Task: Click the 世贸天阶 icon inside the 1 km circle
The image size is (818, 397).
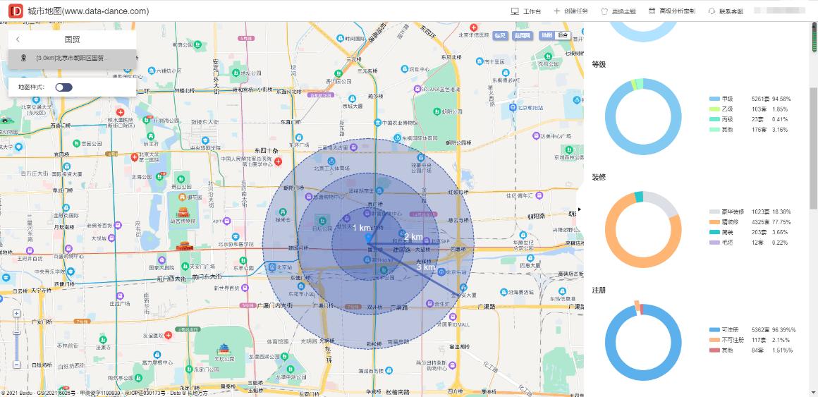Action: pyautogui.click(x=347, y=219)
